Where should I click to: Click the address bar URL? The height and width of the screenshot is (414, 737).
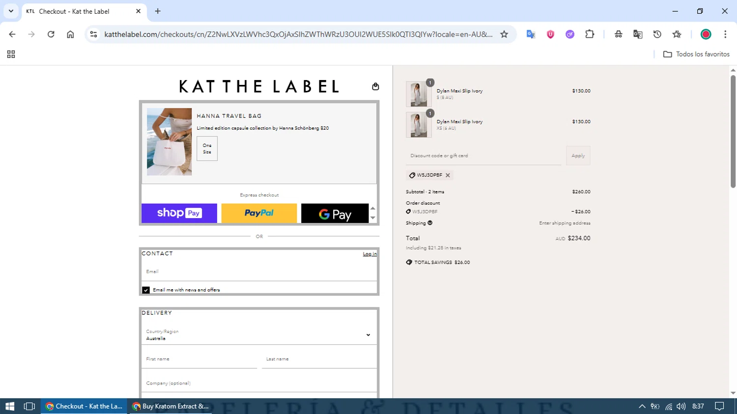(298, 34)
